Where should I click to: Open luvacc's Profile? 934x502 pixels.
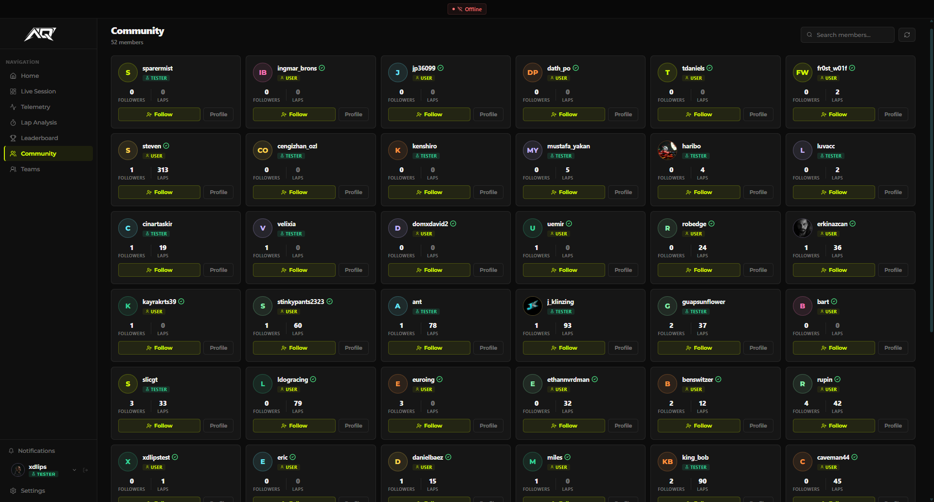(893, 192)
